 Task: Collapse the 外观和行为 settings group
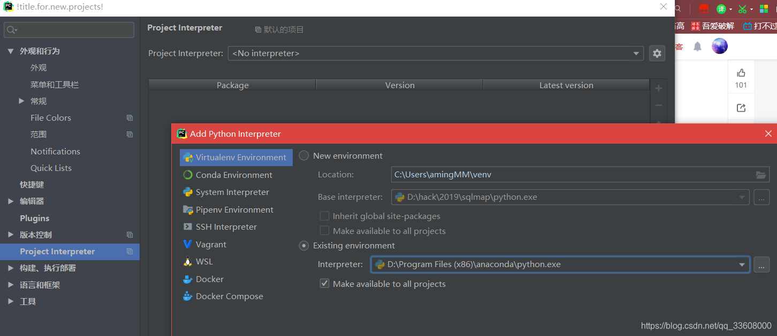pyautogui.click(x=10, y=51)
